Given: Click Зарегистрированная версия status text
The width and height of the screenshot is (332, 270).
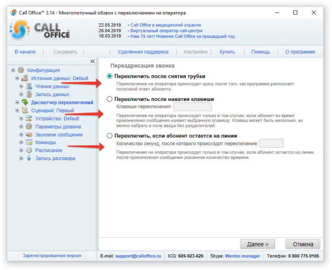Looking at the screenshot, I should pos(52,256).
